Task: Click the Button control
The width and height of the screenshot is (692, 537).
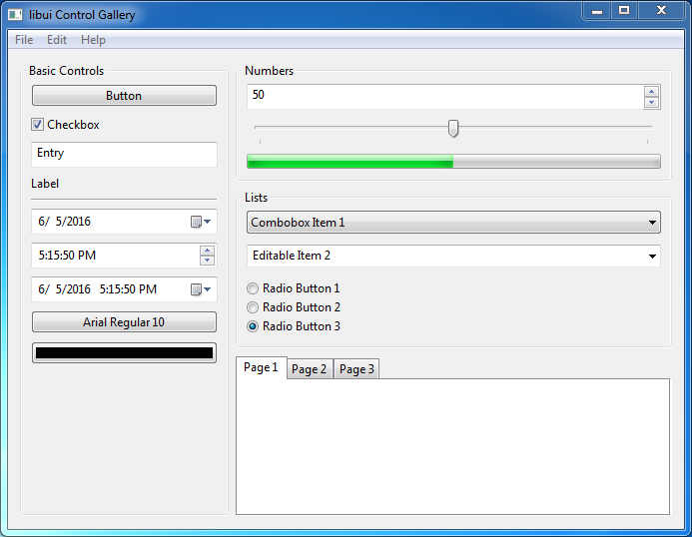Action: [x=124, y=96]
